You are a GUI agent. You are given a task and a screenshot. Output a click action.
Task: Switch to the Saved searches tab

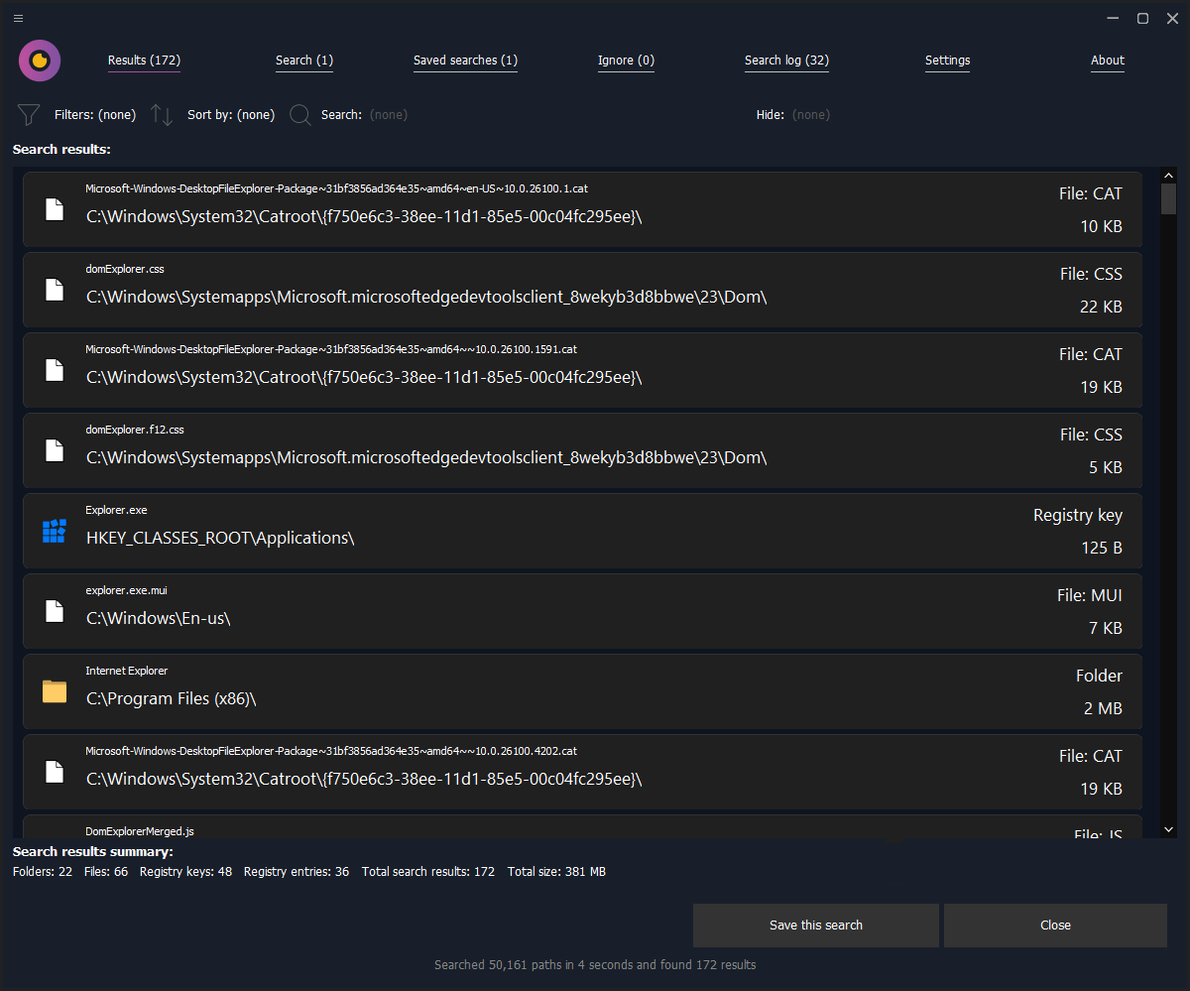[465, 61]
